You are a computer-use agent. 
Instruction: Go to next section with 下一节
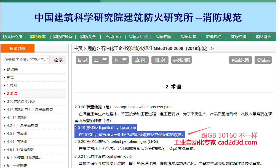point(120,60)
